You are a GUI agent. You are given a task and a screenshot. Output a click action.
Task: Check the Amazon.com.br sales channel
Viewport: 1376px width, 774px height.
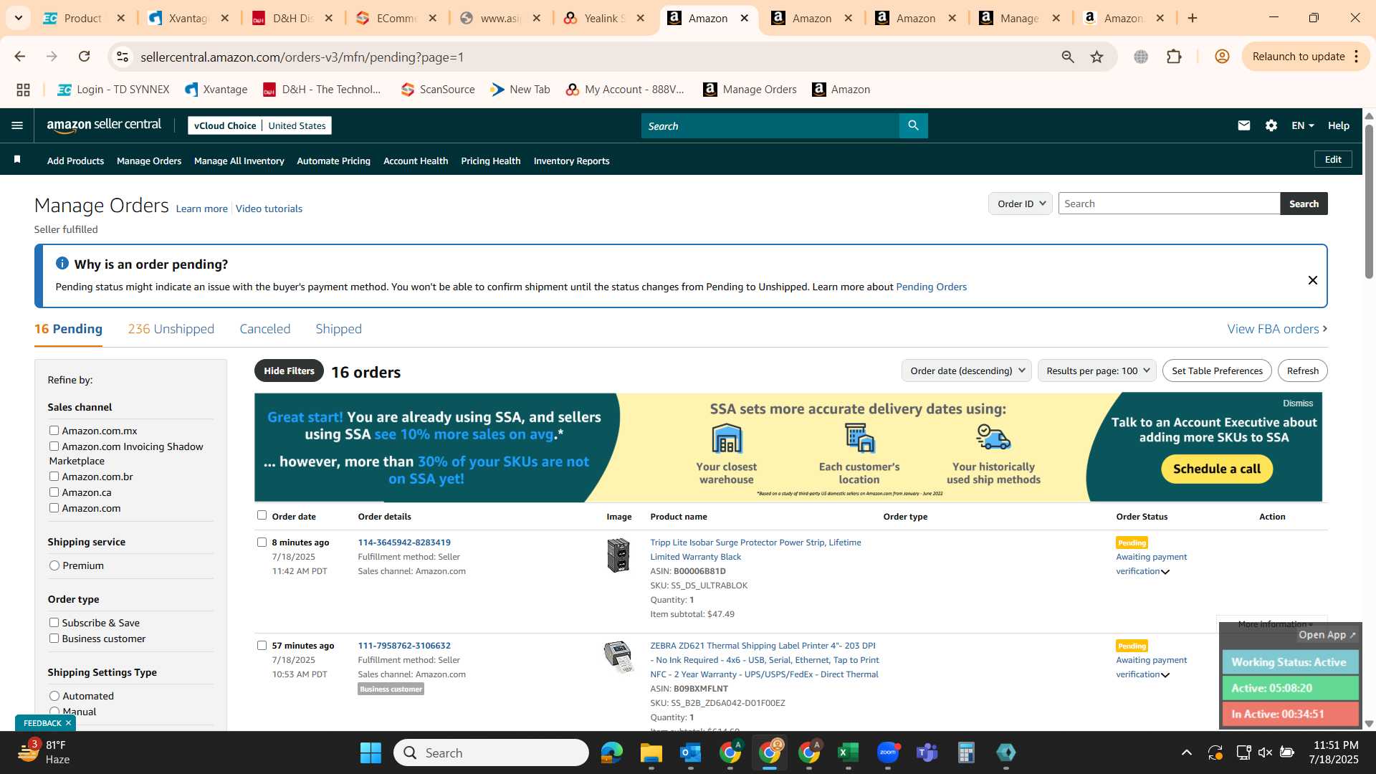tap(54, 476)
